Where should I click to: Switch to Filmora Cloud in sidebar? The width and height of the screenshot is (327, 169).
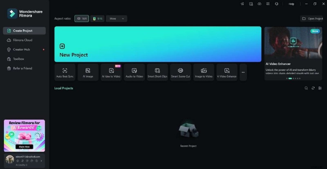(x=22, y=40)
